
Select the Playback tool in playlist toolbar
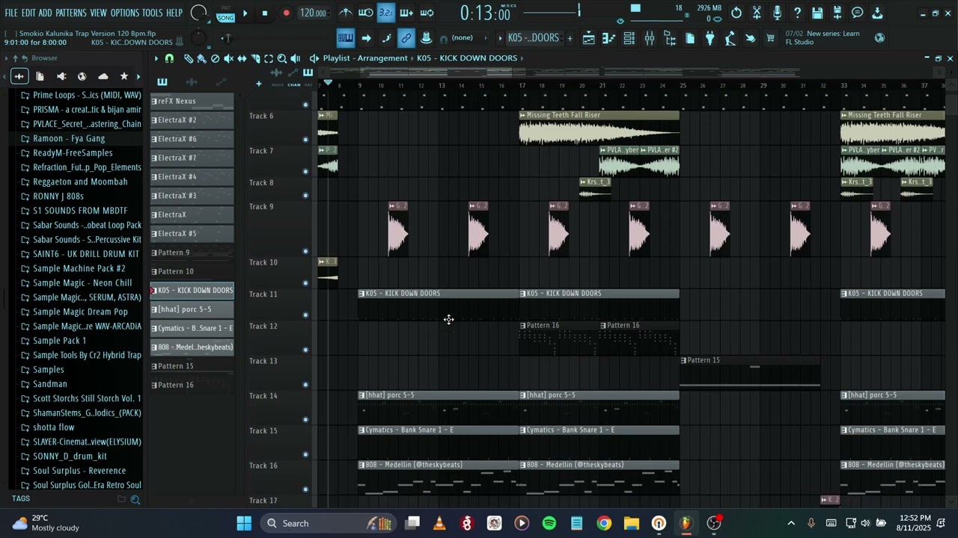296,58
